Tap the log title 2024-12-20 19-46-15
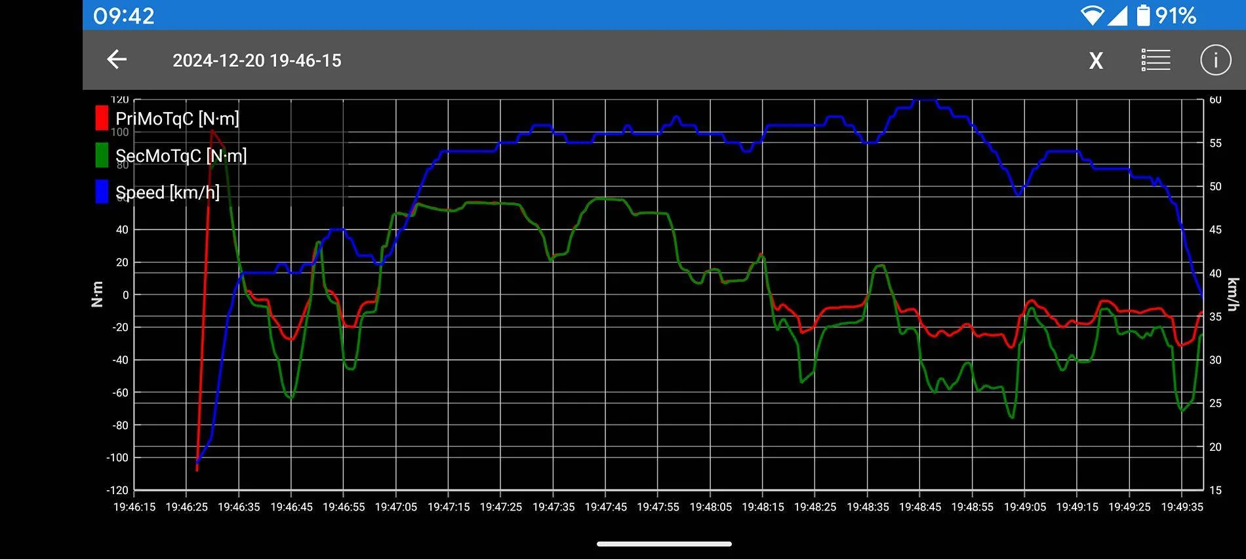Viewport: 1246px width, 559px height. pos(256,60)
